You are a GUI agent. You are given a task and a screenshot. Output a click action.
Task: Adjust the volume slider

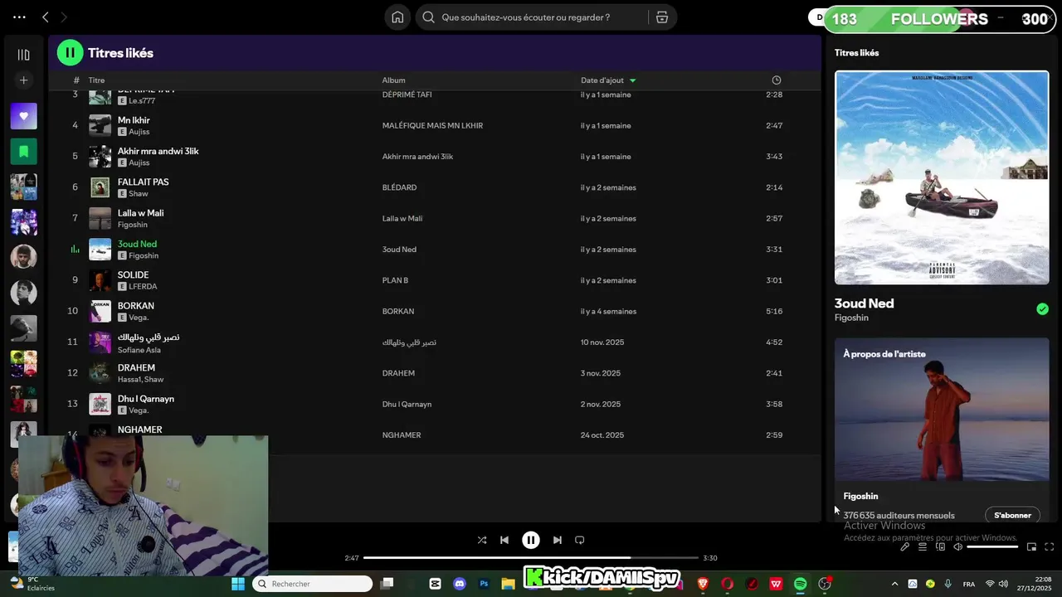[992, 546]
